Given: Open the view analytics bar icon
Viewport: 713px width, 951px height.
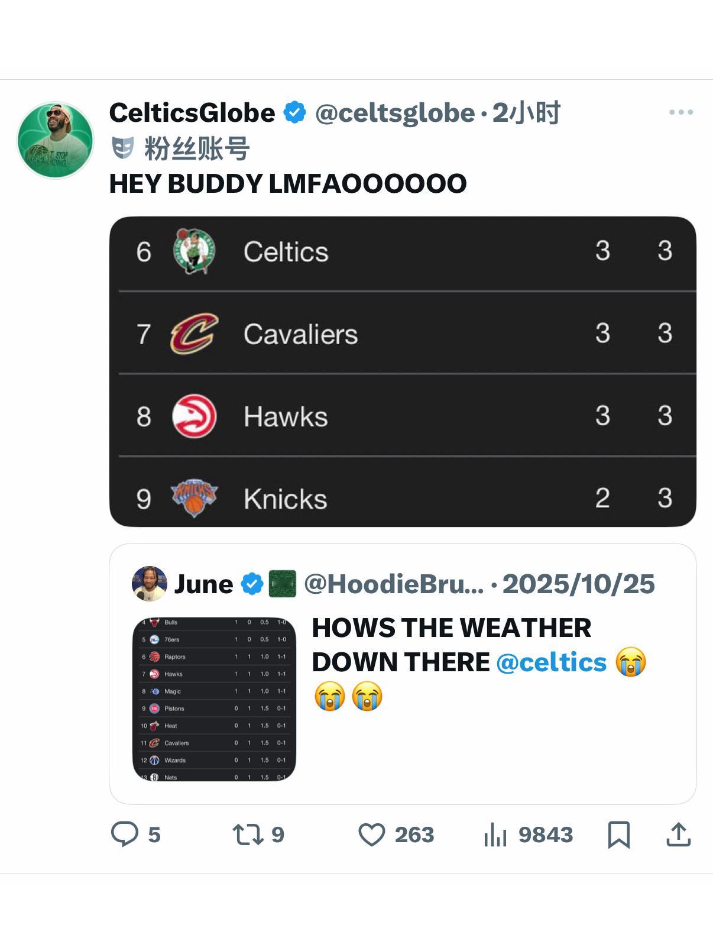Looking at the screenshot, I should tap(495, 834).
